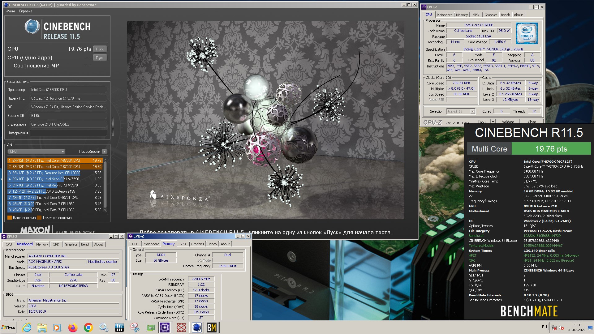Run the single-core CPU test Пуск button
Screen dimensions: 594x334
(x=100, y=58)
